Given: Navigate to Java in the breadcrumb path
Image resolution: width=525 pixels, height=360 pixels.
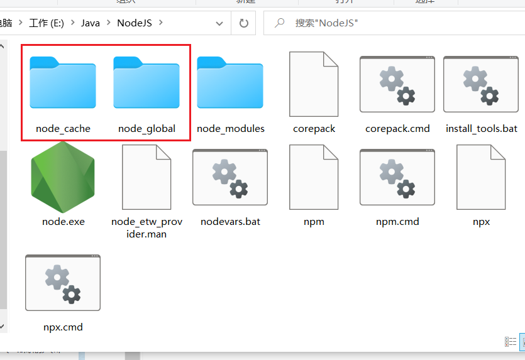Looking at the screenshot, I should click(x=90, y=23).
